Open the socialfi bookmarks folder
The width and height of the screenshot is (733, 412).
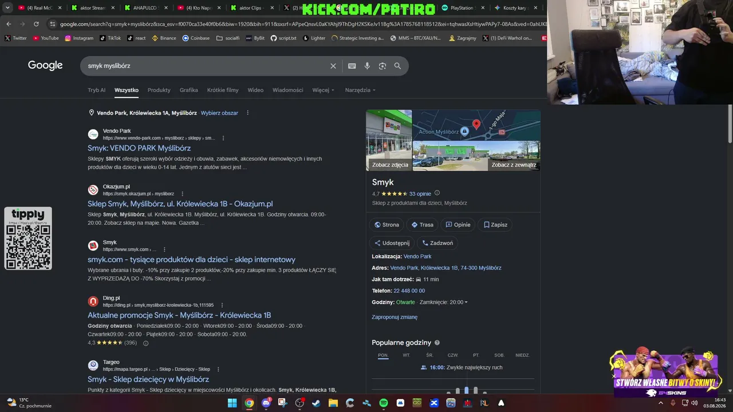(x=228, y=38)
